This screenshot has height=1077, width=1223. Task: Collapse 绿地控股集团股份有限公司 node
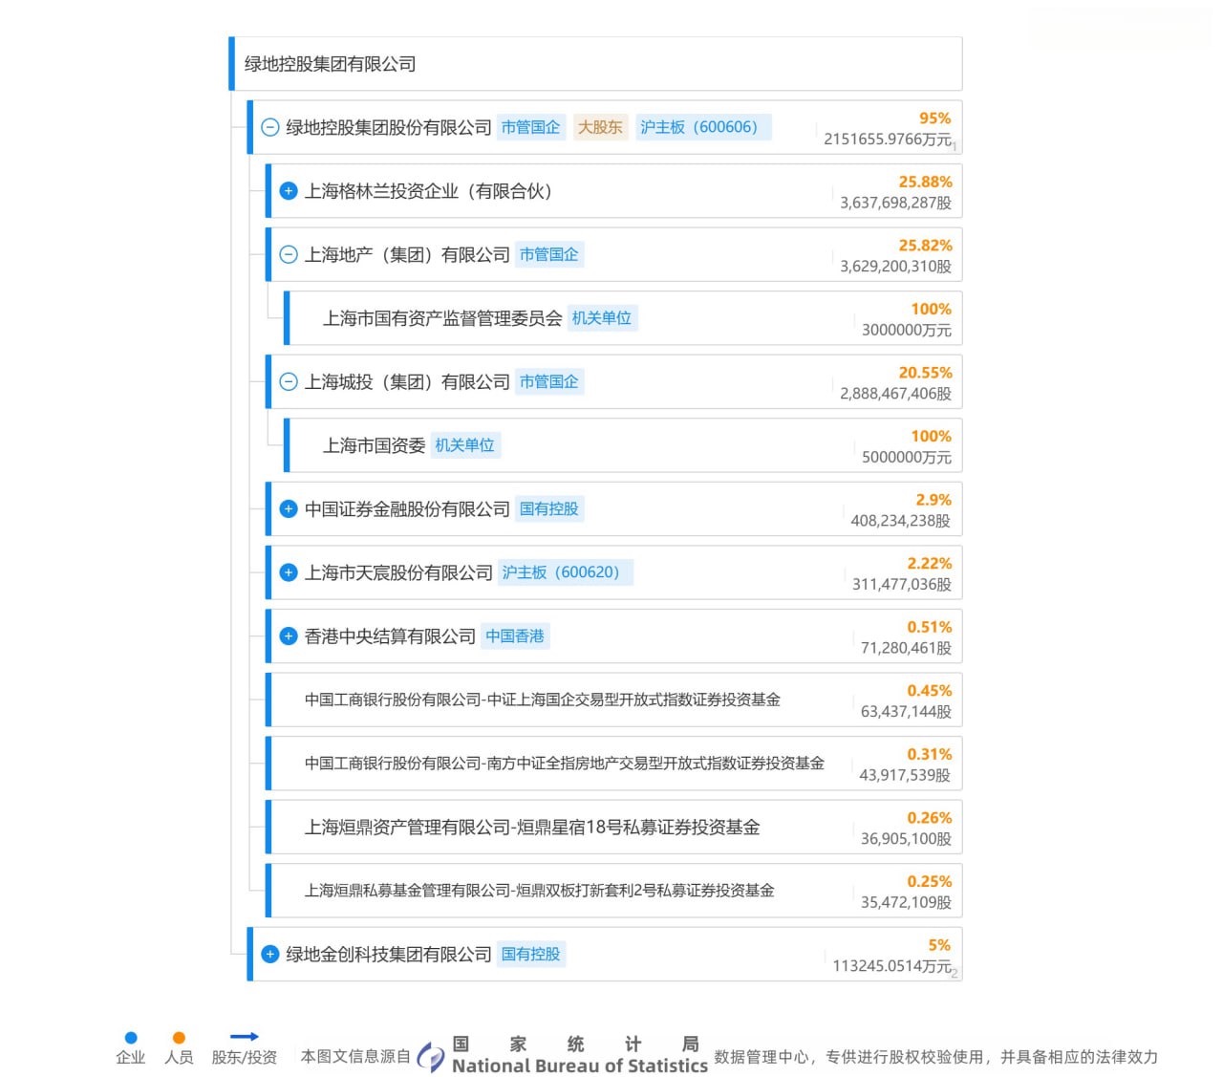[x=270, y=127]
